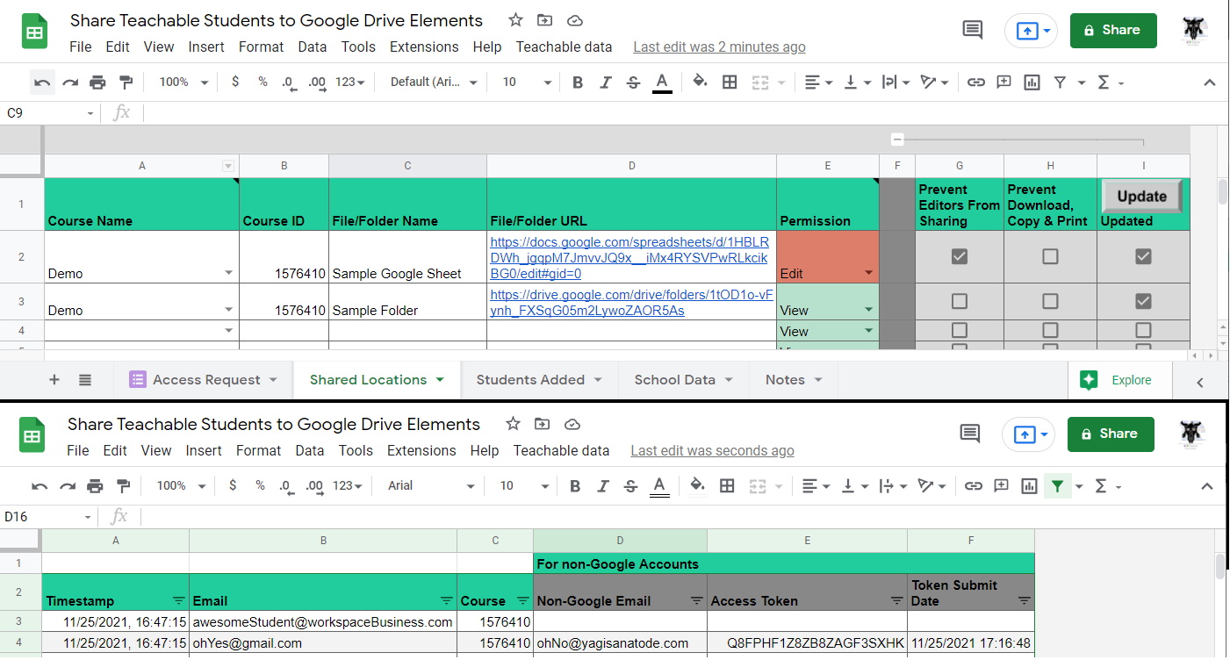Click the green Share button in top window
1230x660 pixels.
pyautogui.click(x=1113, y=30)
